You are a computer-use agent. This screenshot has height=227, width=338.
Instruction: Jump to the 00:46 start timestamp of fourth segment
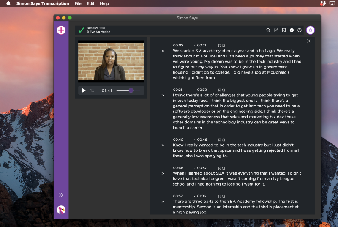[178, 168]
